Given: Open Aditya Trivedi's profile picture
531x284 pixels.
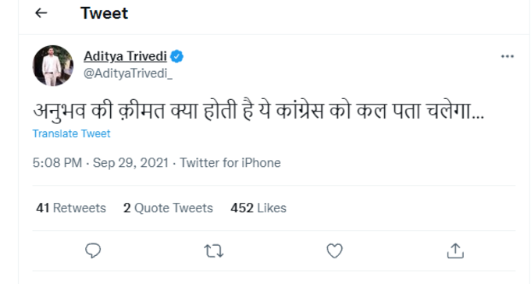Looking at the screenshot, I should pyautogui.click(x=53, y=66).
